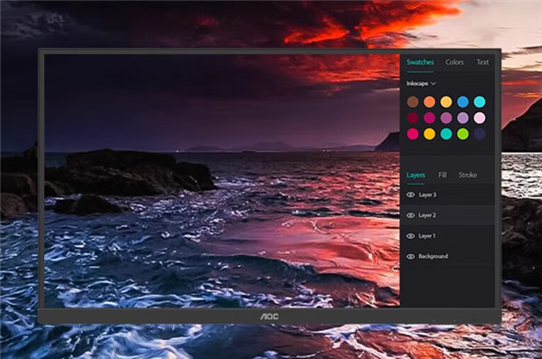Select the cyan swatch in top row

(480, 102)
